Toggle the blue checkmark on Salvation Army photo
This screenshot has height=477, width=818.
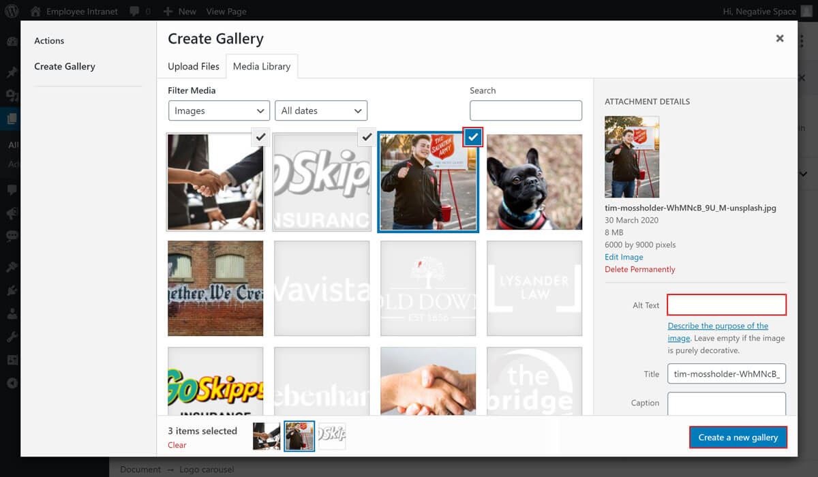(x=473, y=137)
